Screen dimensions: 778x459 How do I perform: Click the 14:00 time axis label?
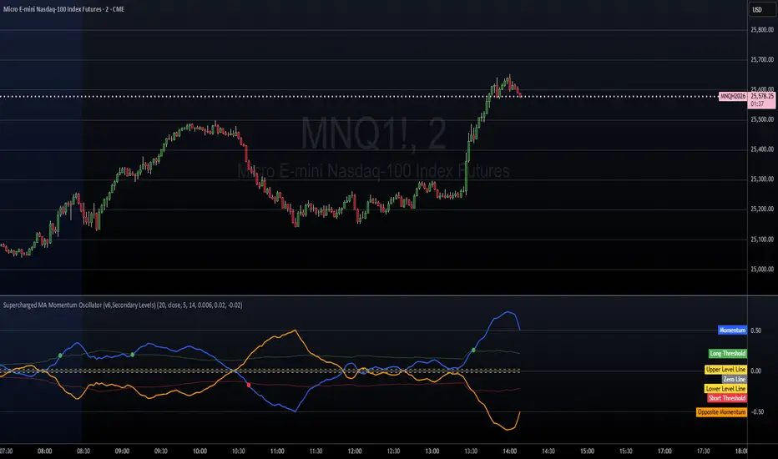(509, 451)
